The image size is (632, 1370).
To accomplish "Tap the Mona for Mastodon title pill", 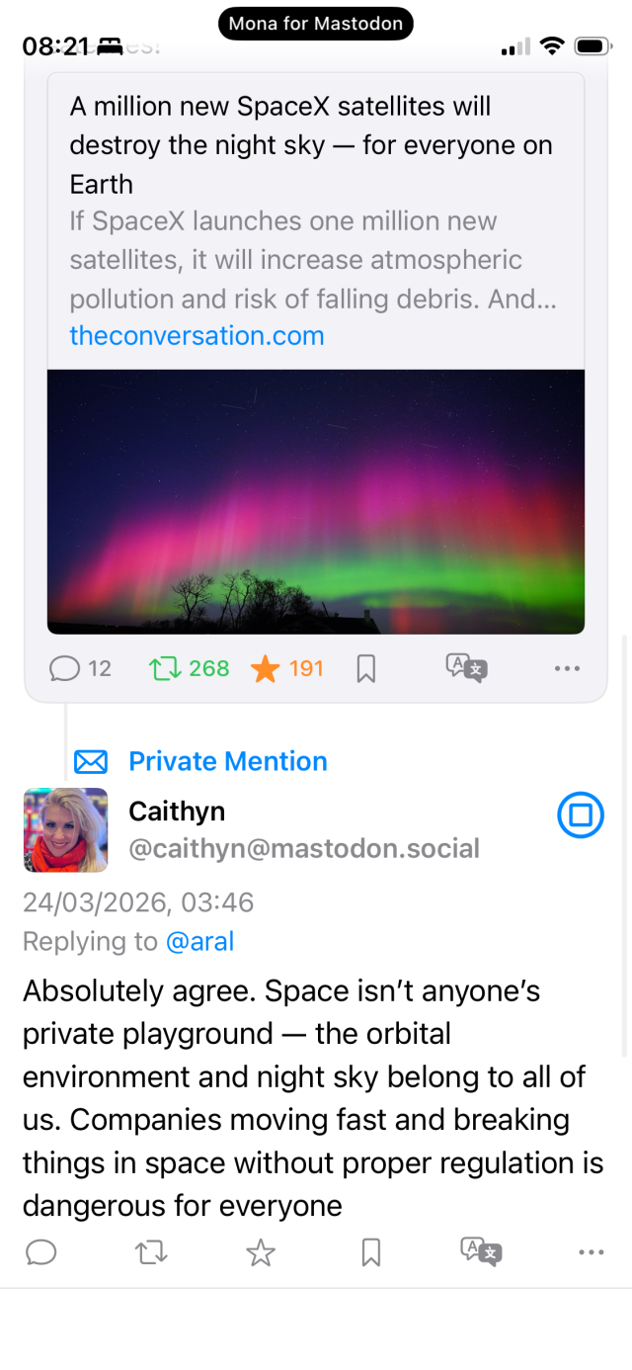I will click(x=315, y=23).
